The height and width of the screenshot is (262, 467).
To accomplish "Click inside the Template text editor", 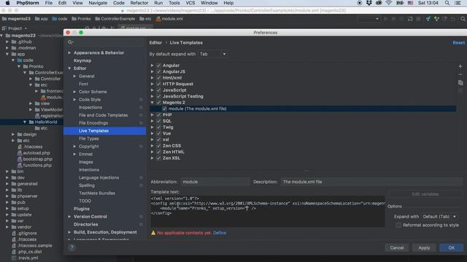I will coord(268,212).
